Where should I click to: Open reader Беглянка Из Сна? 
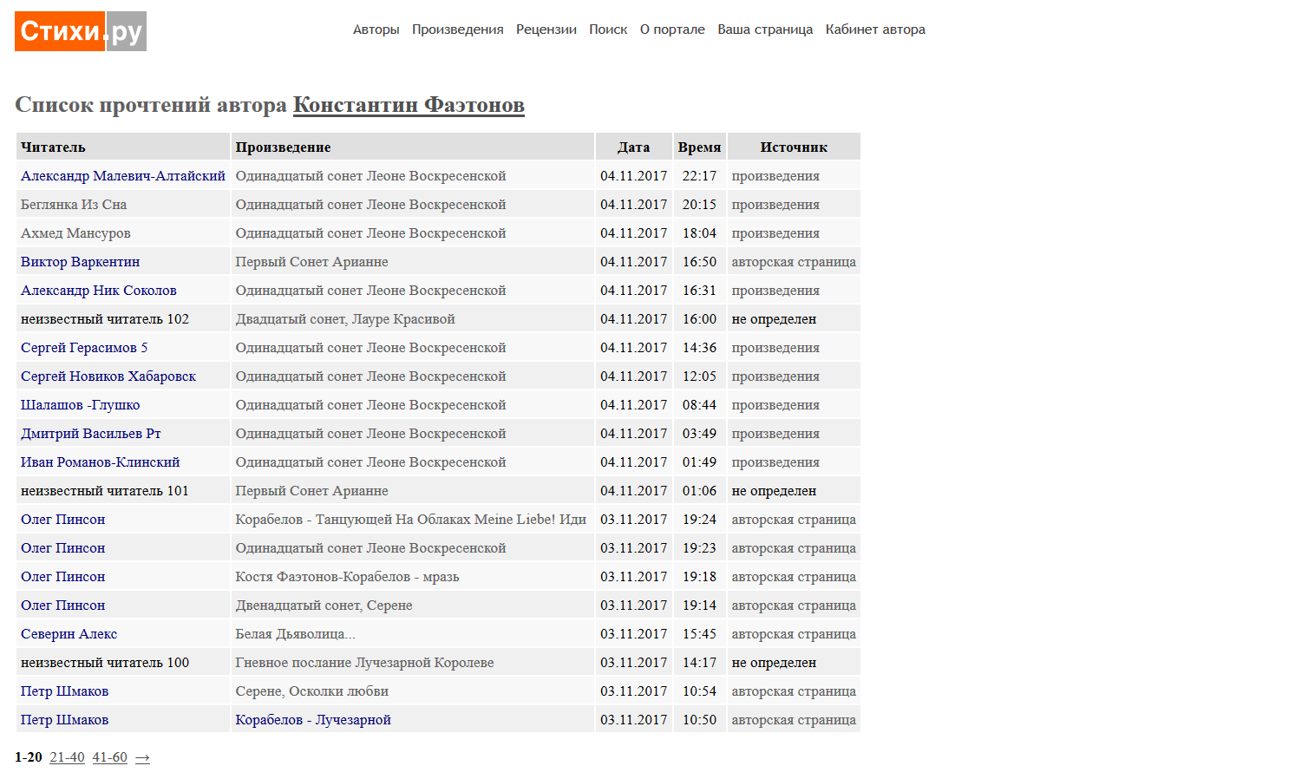tap(74, 205)
